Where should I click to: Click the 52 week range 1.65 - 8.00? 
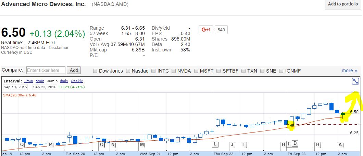(133, 34)
